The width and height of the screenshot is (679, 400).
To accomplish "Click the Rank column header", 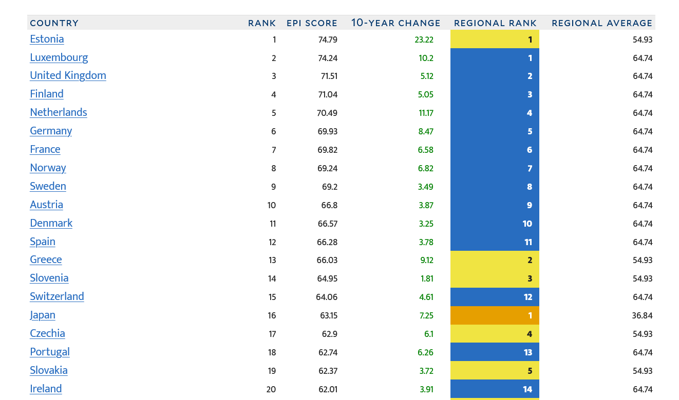I will pos(262,23).
